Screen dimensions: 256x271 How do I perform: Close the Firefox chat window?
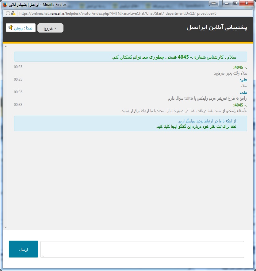coord(246,3)
